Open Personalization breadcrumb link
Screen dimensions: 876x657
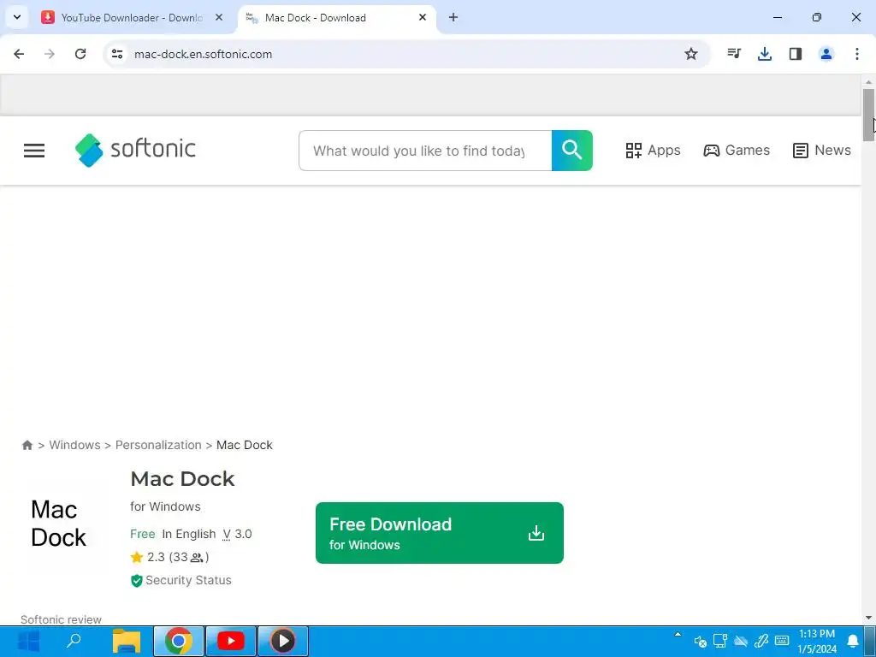pos(158,445)
